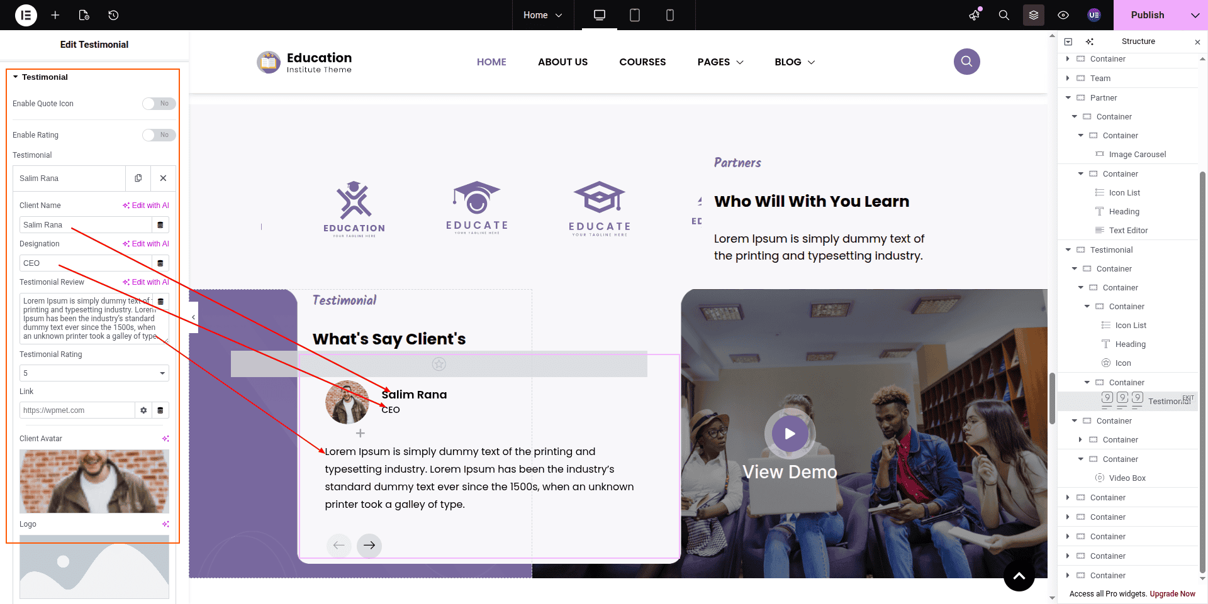Open the revision history icon
This screenshot has height=604, width=1208.
tap(113, 15)
